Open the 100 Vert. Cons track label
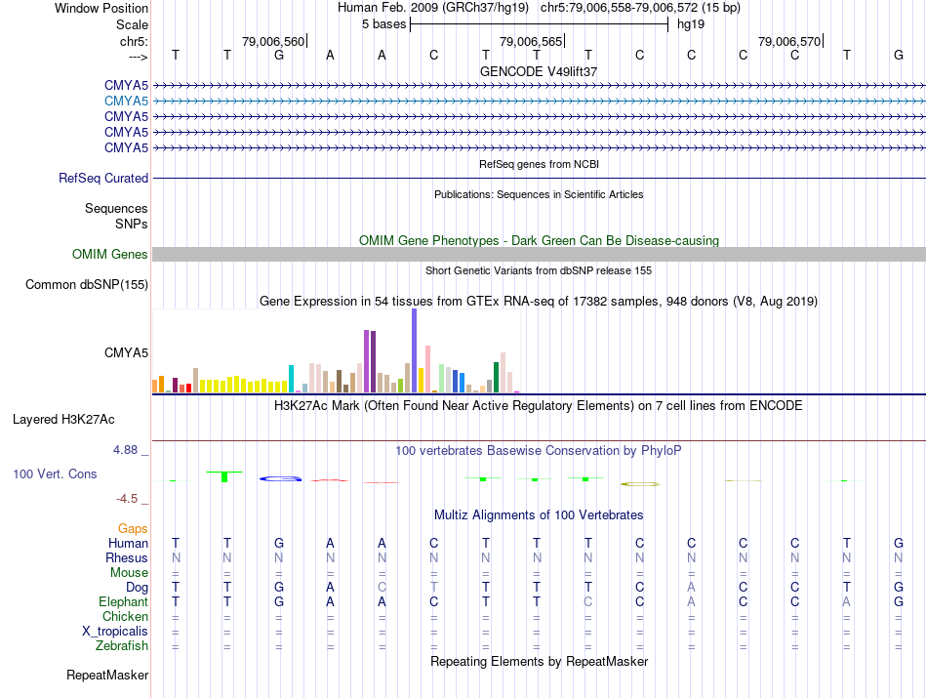This screenshot has height=698, width=927. click(x=55, y=473)
